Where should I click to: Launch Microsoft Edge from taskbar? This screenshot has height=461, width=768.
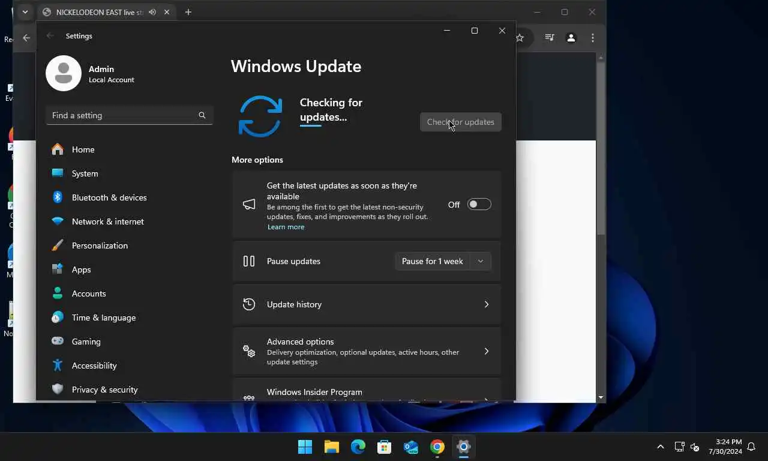click(x=358, y=447)
